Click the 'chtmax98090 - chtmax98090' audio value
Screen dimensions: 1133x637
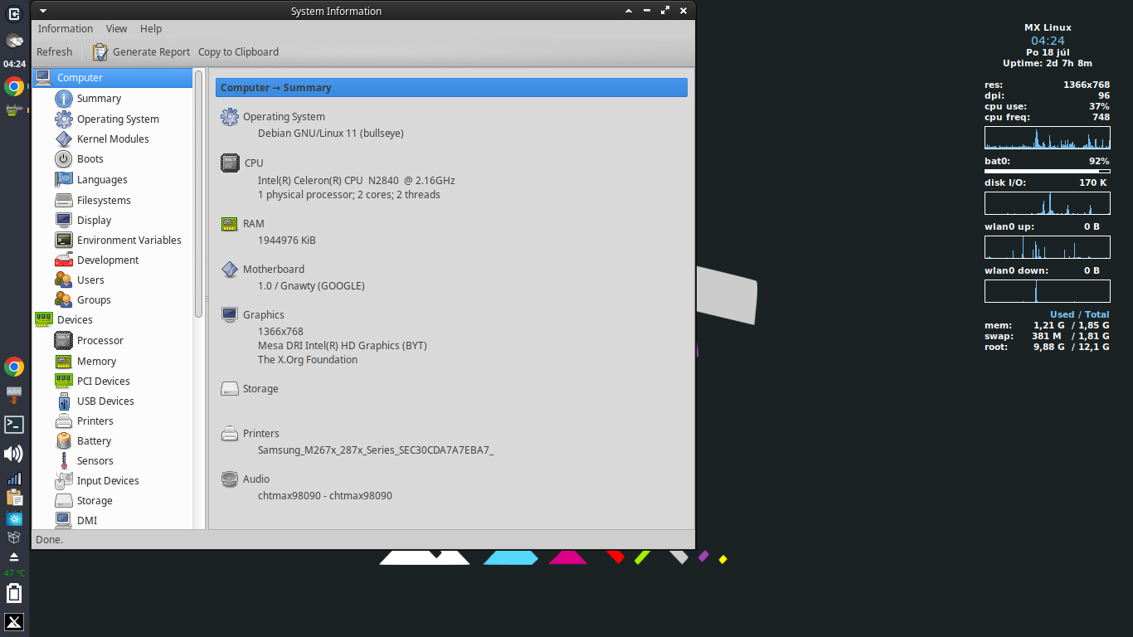tap(325, 495)
